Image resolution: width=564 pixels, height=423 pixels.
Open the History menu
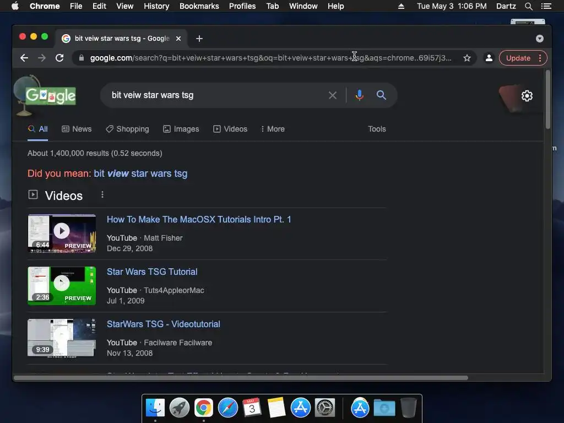pos(156,6)
